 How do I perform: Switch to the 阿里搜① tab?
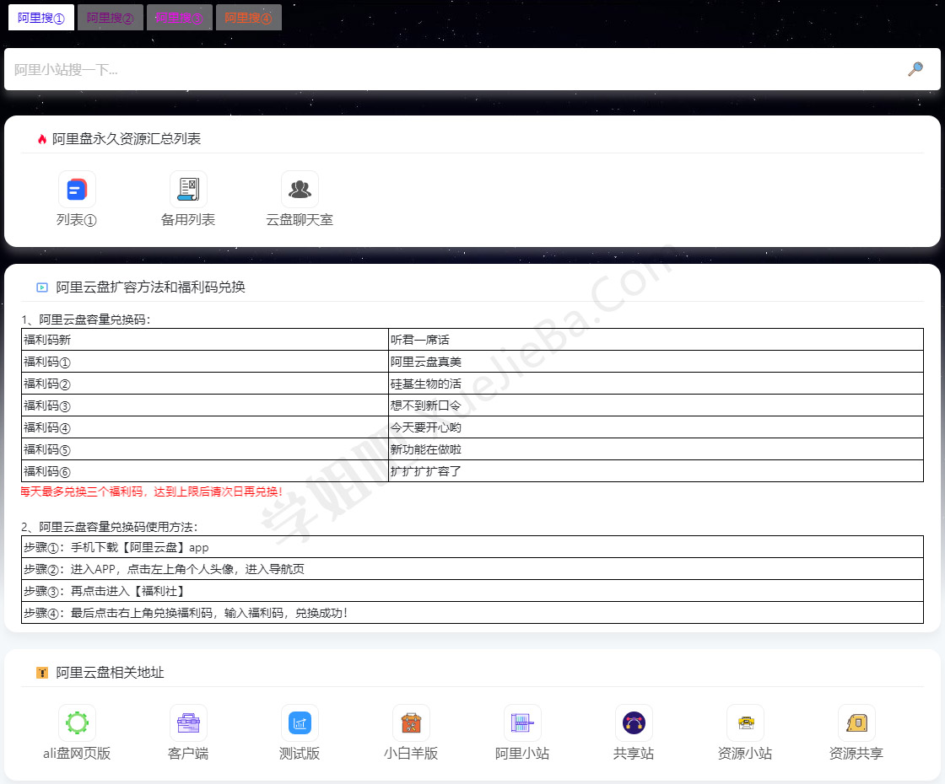(x=41, y=18)
